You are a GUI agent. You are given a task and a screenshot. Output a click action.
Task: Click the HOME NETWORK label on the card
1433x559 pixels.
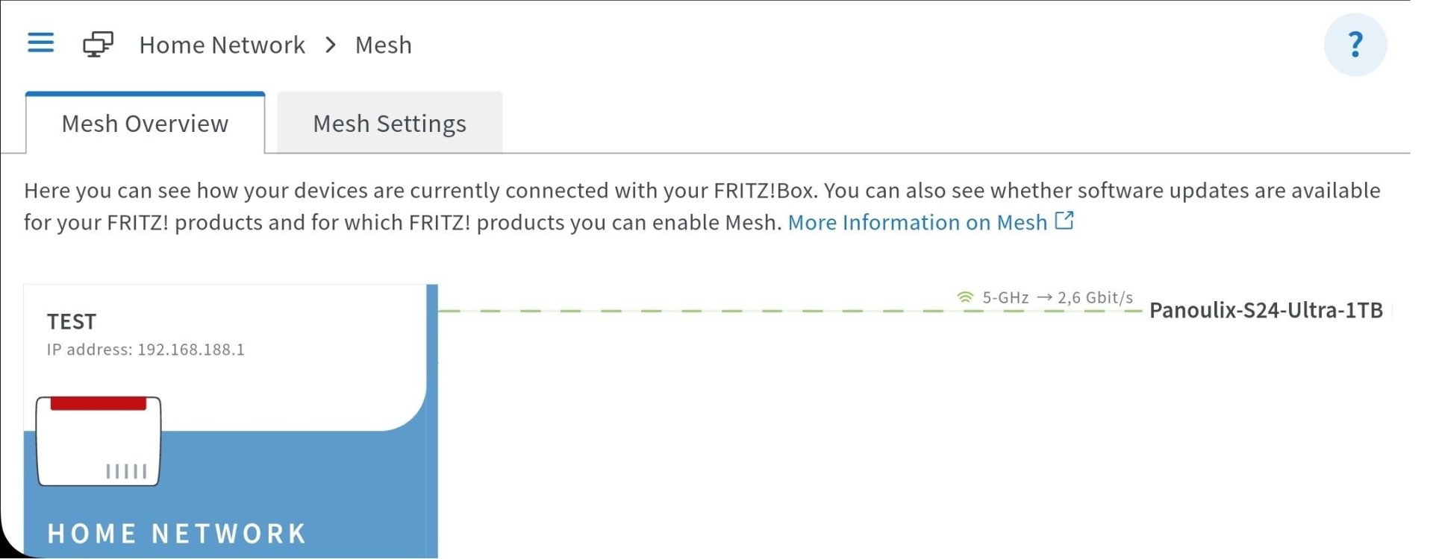coord(177,534)
